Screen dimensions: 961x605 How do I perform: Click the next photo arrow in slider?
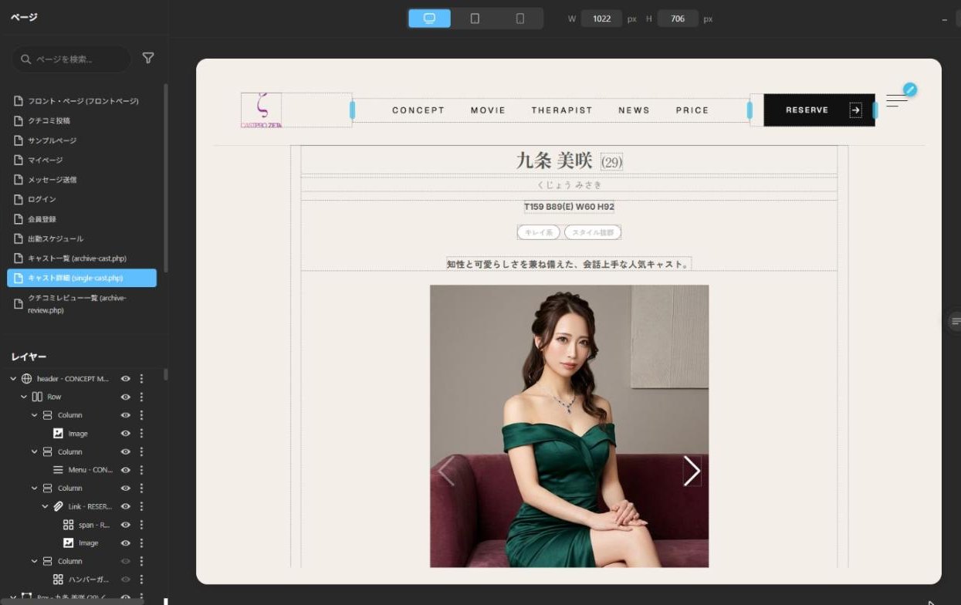click(x=692, y=471)
